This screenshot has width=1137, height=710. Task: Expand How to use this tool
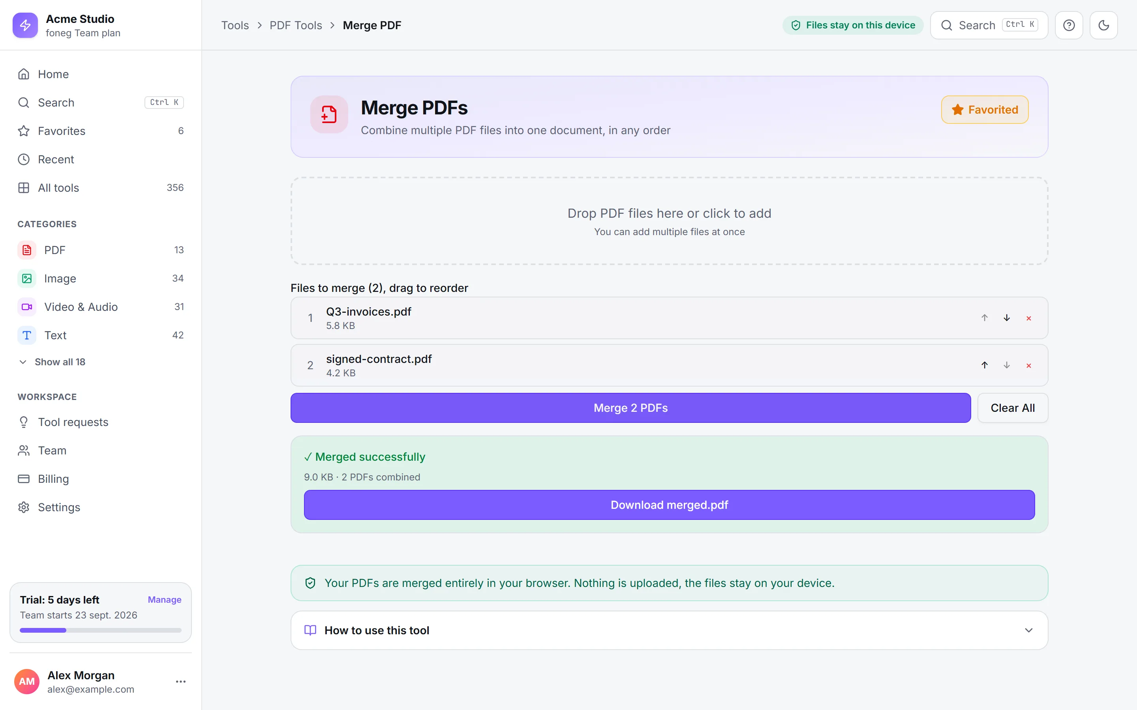[669, 630]
